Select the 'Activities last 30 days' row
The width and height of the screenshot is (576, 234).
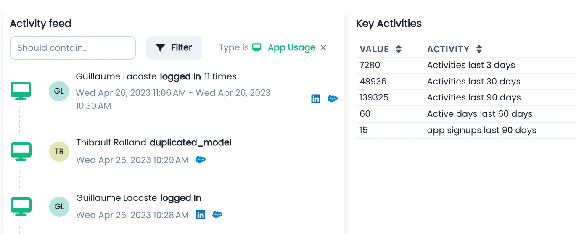coord(465,82)
